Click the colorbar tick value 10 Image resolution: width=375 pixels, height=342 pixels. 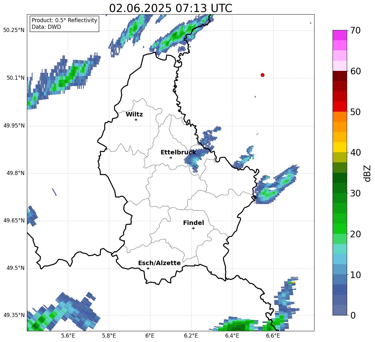[x=355, y=275]
